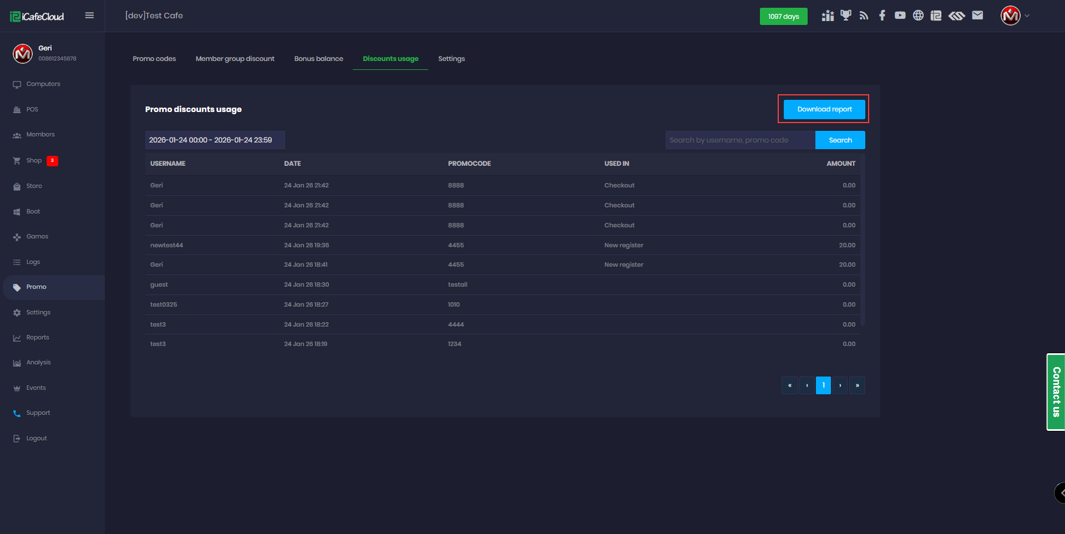Collapse sidebar using hamburger icon
Viewport: 1065px width, 534px height.
coord(89,15)
